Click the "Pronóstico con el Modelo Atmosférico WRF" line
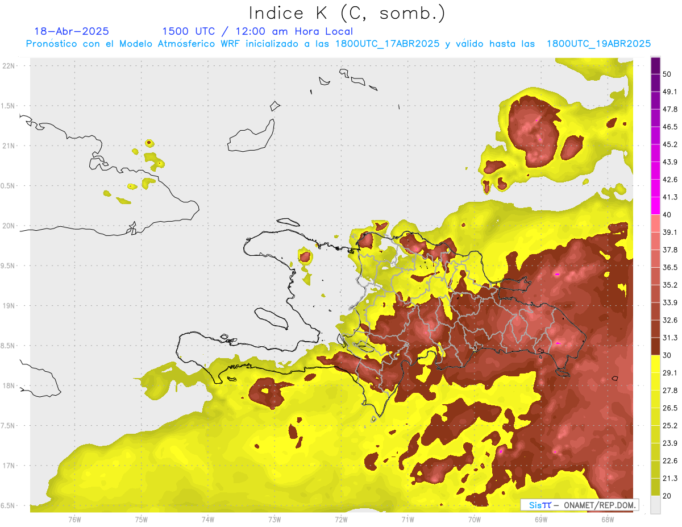 pos(338,44)
